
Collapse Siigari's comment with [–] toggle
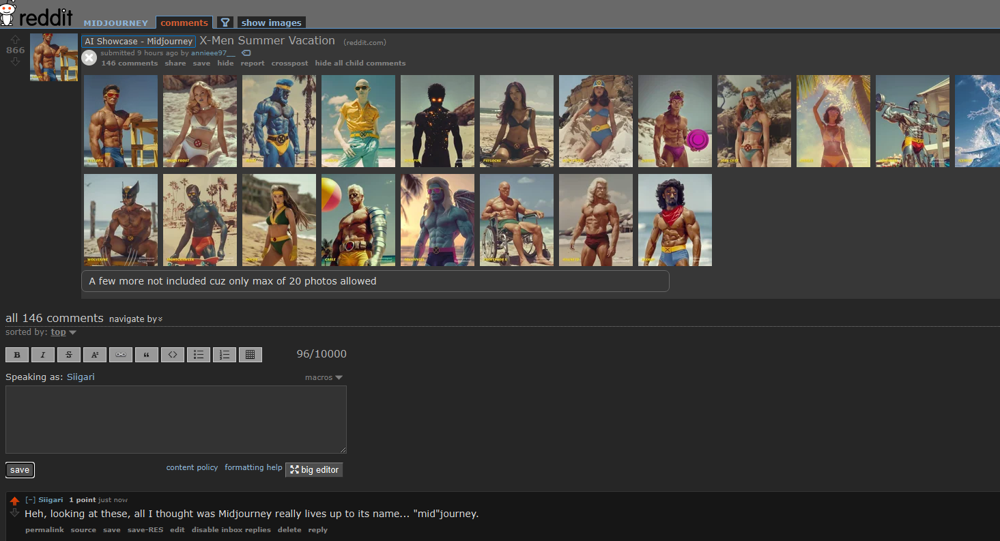30,500
